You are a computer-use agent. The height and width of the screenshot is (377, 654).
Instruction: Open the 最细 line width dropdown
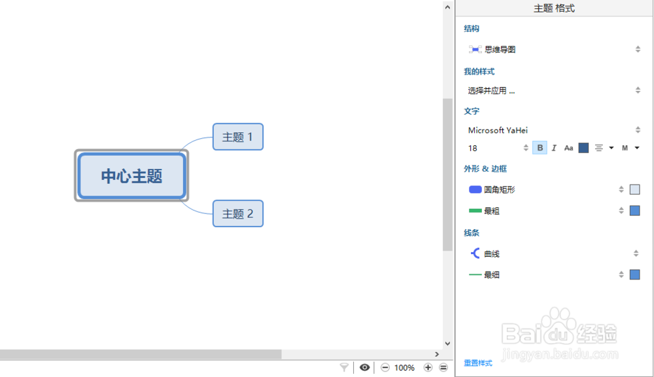tap(545, 275)
